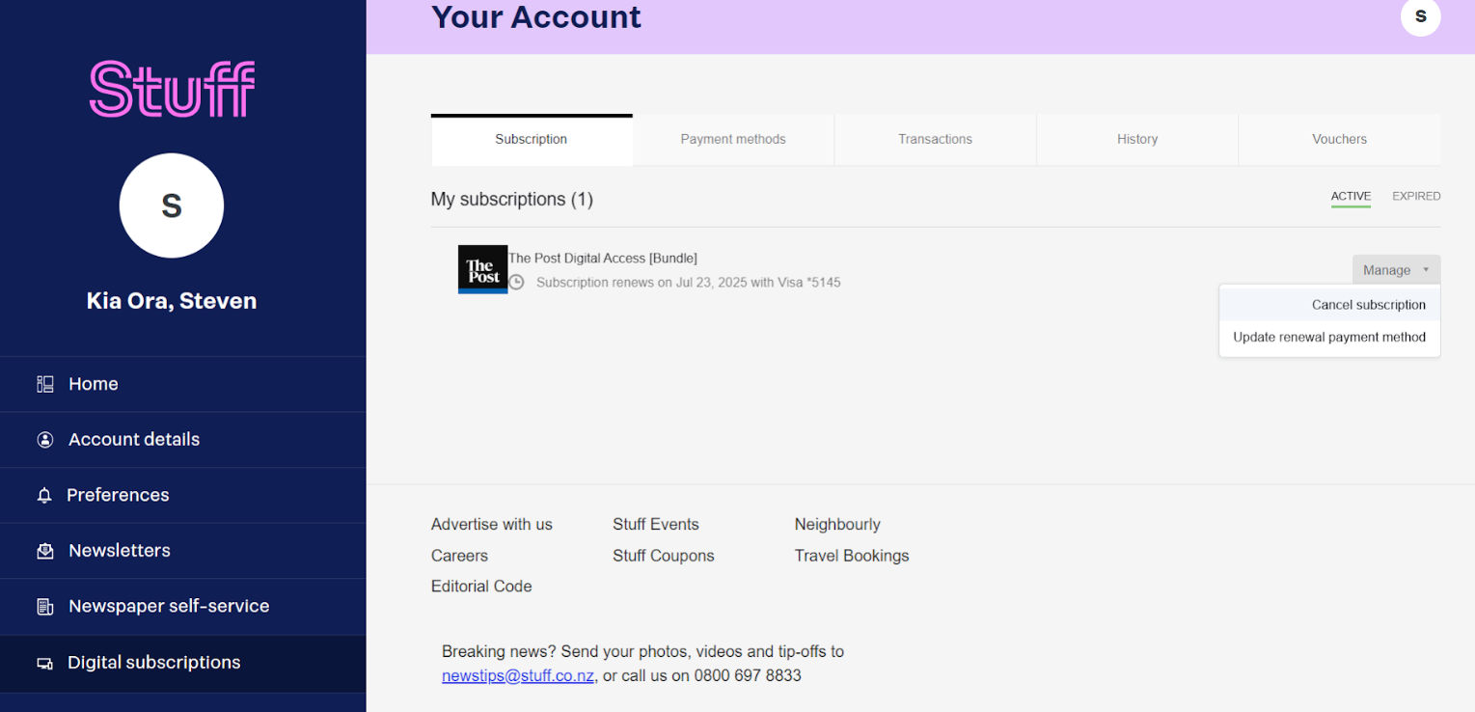Screen dimensions: 1475x712
Task: Select Cancel subscription from the menu
Action: pyautogui.click(x=1329, y=305)
